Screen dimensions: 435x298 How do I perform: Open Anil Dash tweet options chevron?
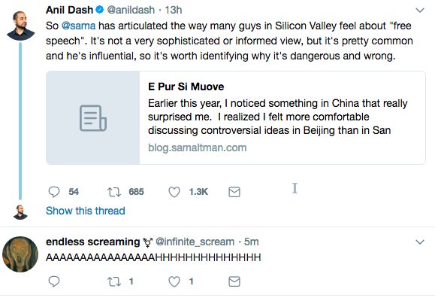tap(420, 11)
